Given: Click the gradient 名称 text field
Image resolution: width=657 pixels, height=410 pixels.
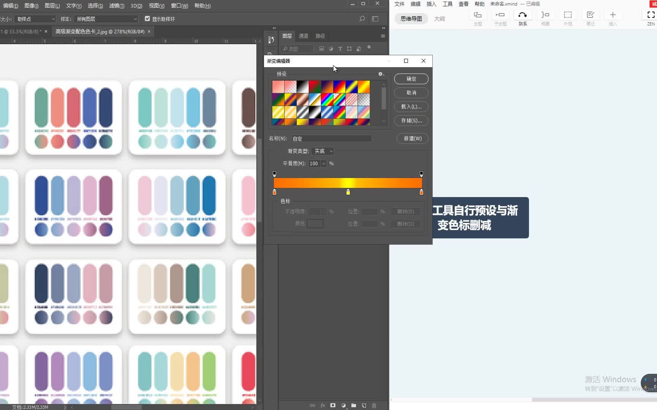Looking at the screenshot, I should 332,139.
